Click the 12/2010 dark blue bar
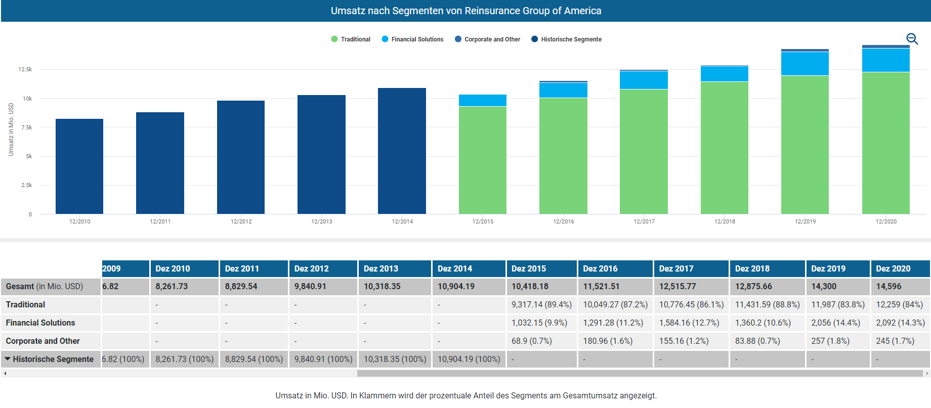 (79, 166)
